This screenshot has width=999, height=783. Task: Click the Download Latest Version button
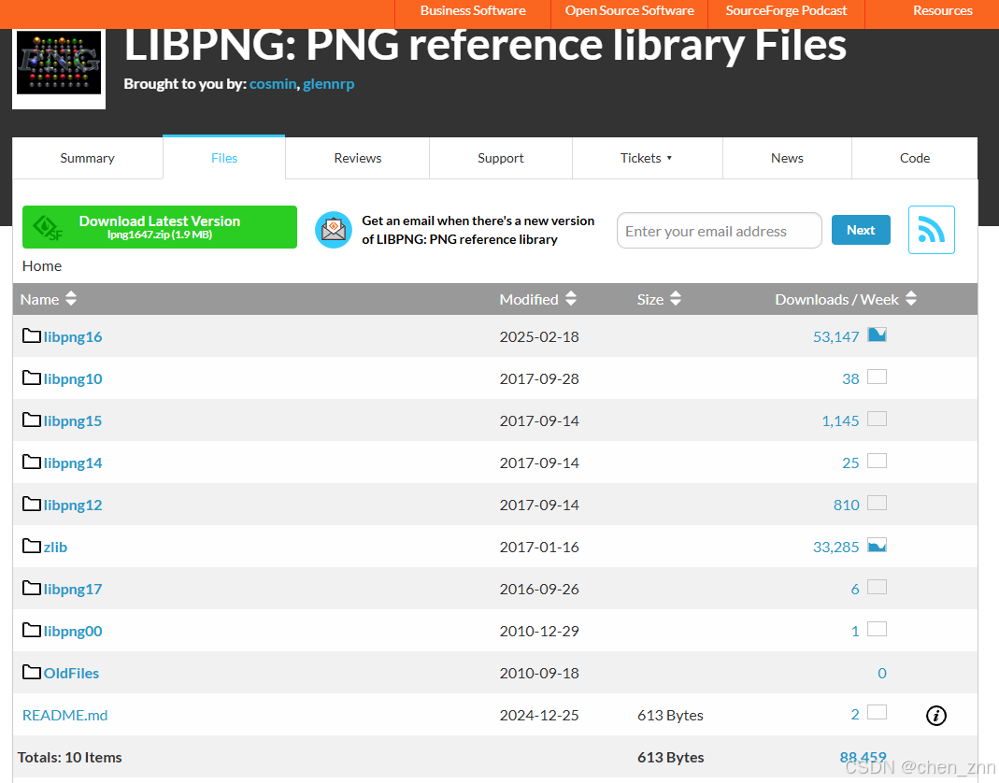[x=159, y=226]
